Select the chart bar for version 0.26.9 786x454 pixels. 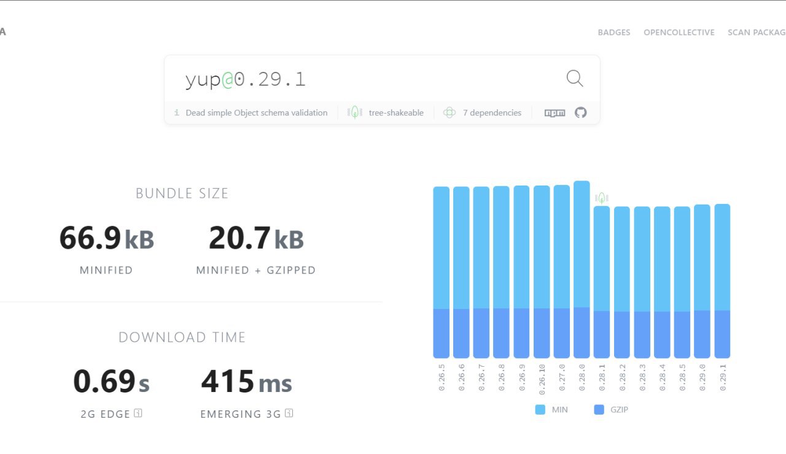(521, 272)
